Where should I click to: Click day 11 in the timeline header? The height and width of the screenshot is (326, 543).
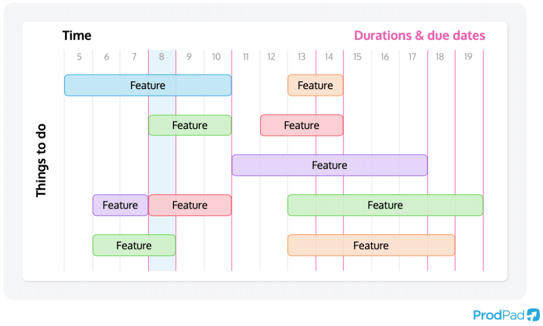click(246, 57)
